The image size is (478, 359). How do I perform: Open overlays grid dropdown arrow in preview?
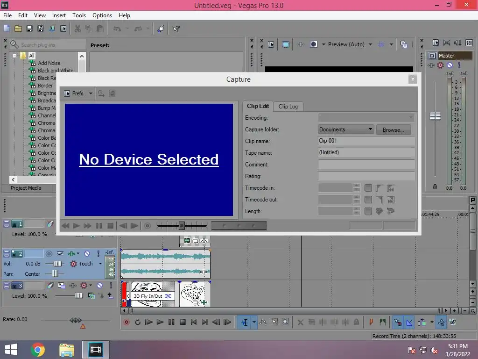point(392,44)
